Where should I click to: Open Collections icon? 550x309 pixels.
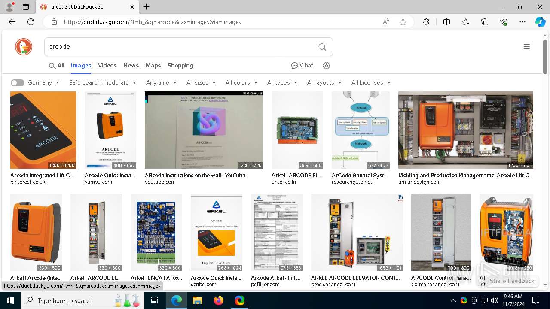point(485,22)
